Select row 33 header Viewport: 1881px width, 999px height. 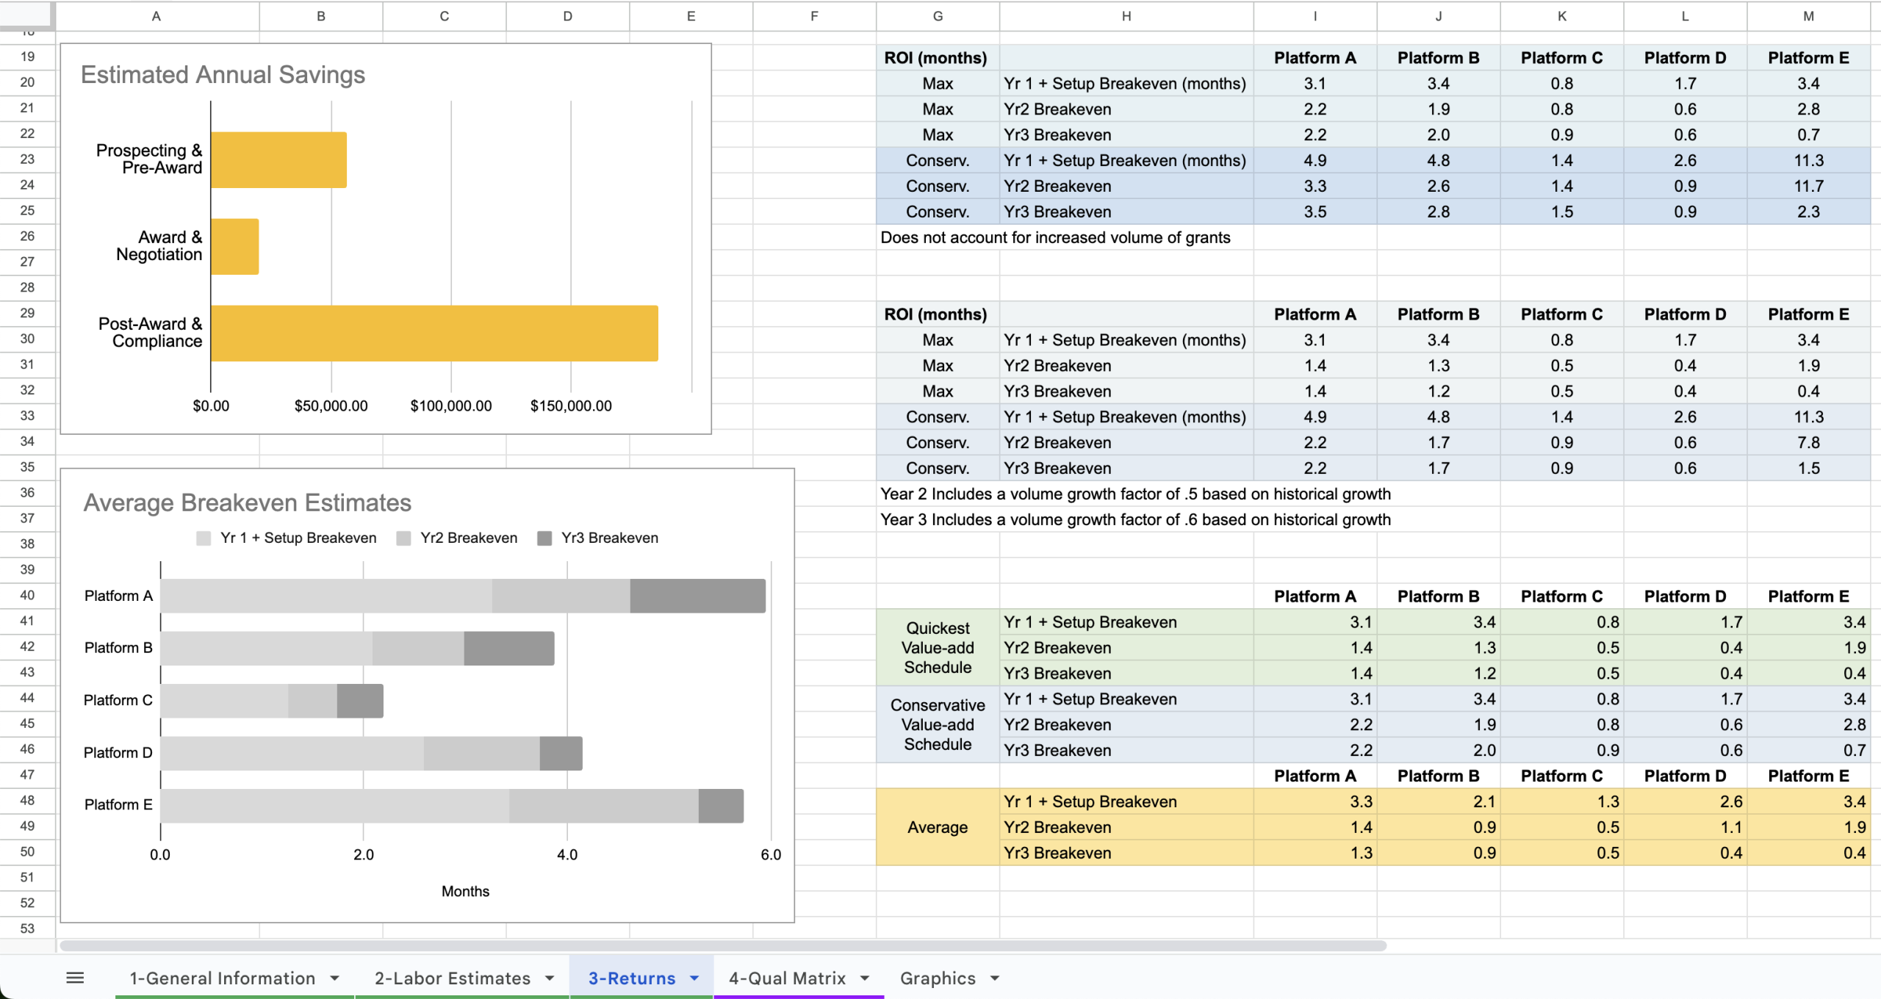27,416
